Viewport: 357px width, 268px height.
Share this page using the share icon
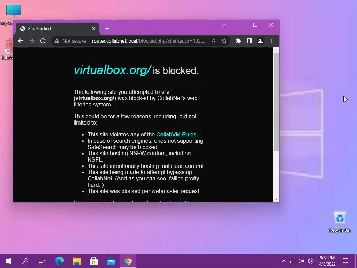coord(213,41)
